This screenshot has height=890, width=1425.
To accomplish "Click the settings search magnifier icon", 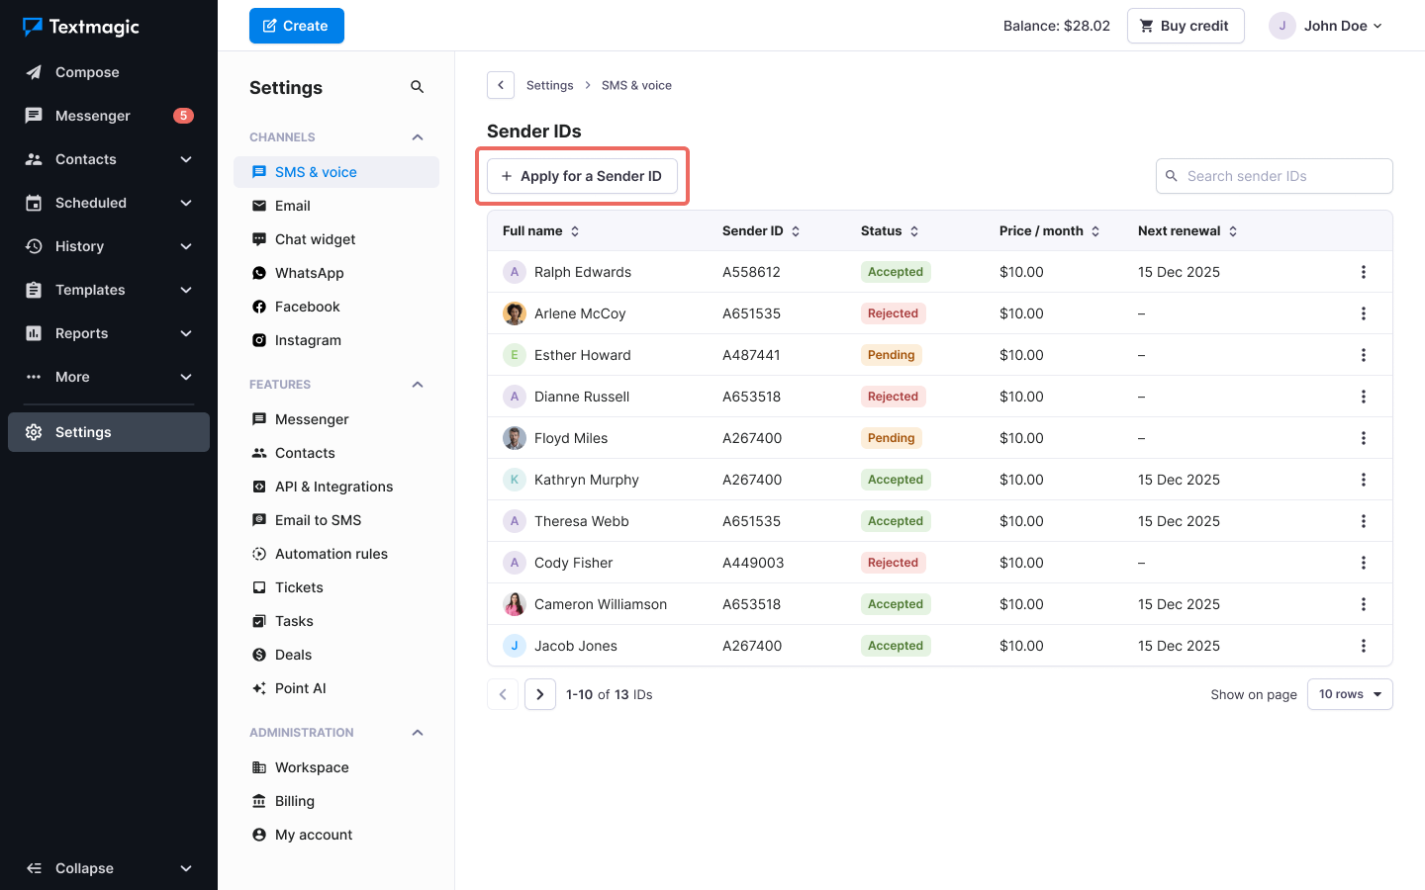I will [417, 87].
